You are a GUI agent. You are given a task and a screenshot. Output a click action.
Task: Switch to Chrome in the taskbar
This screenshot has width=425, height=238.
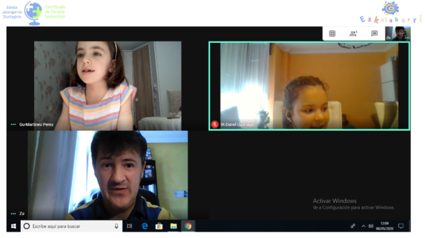(x=188, y=226)
